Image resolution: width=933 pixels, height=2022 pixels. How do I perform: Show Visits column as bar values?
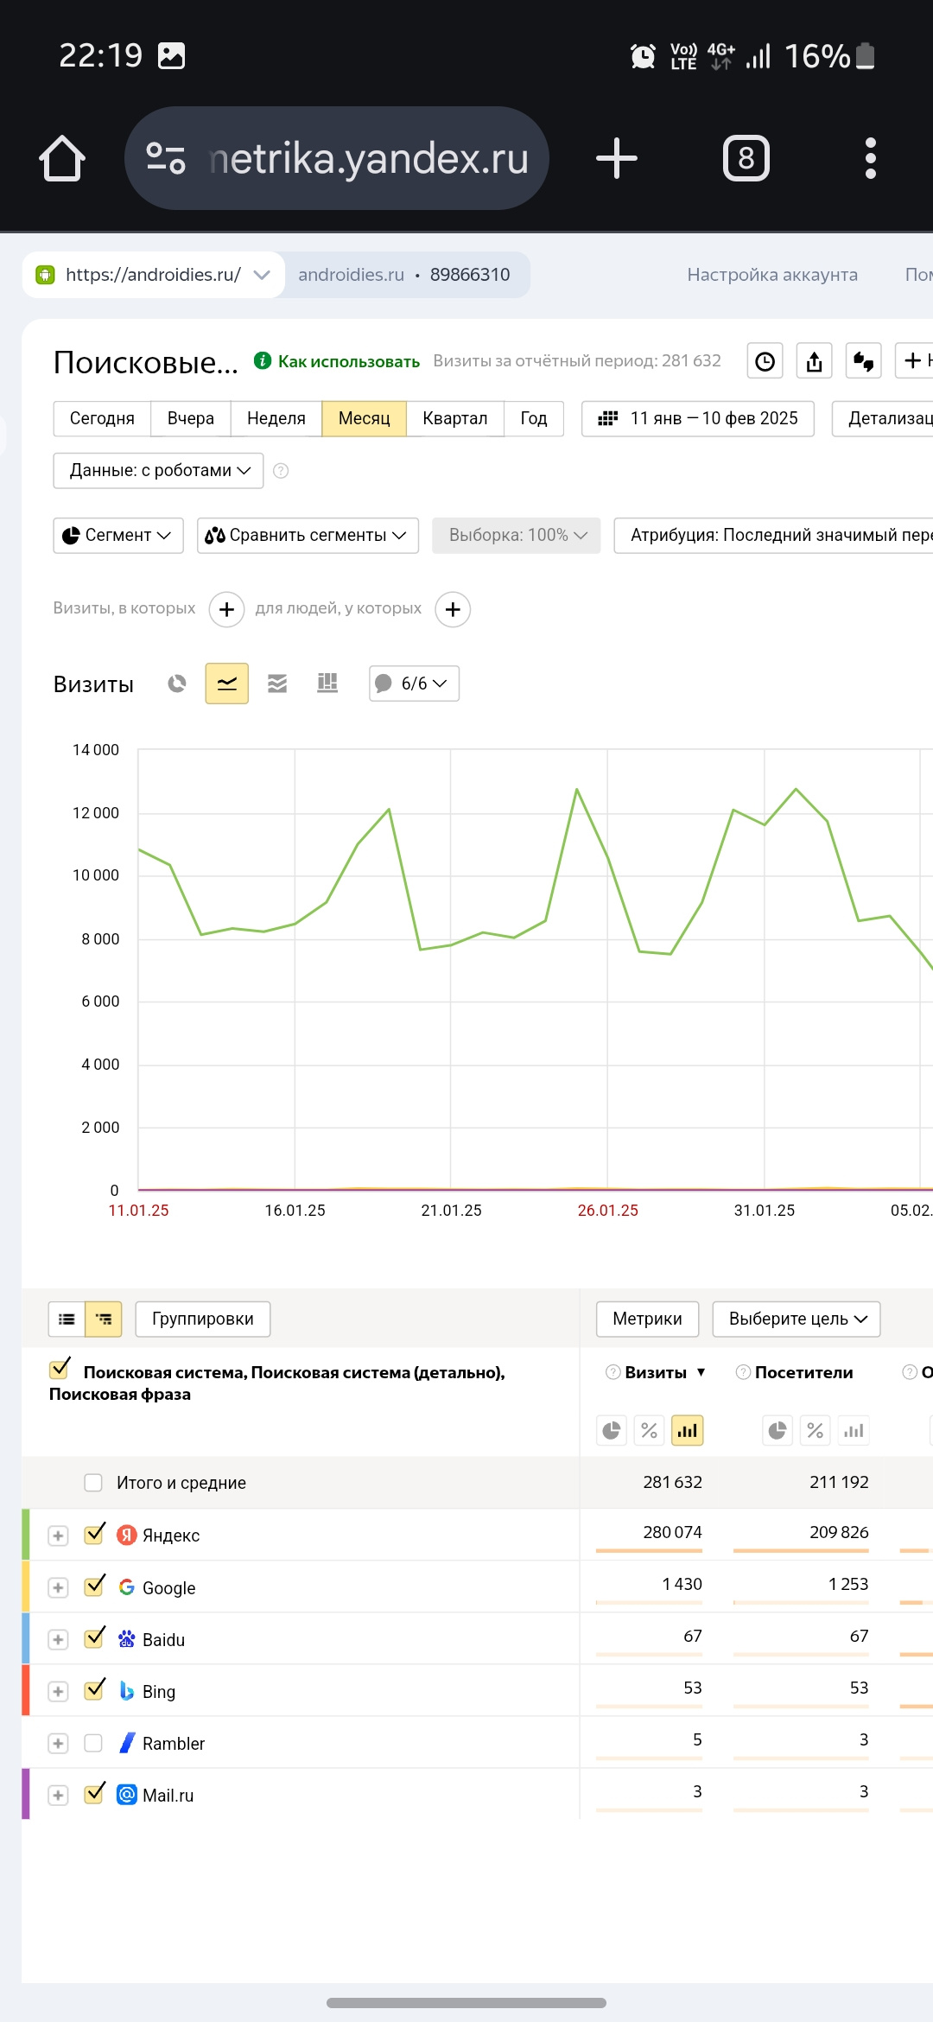pyautogui.click(x=688, y=1431)
